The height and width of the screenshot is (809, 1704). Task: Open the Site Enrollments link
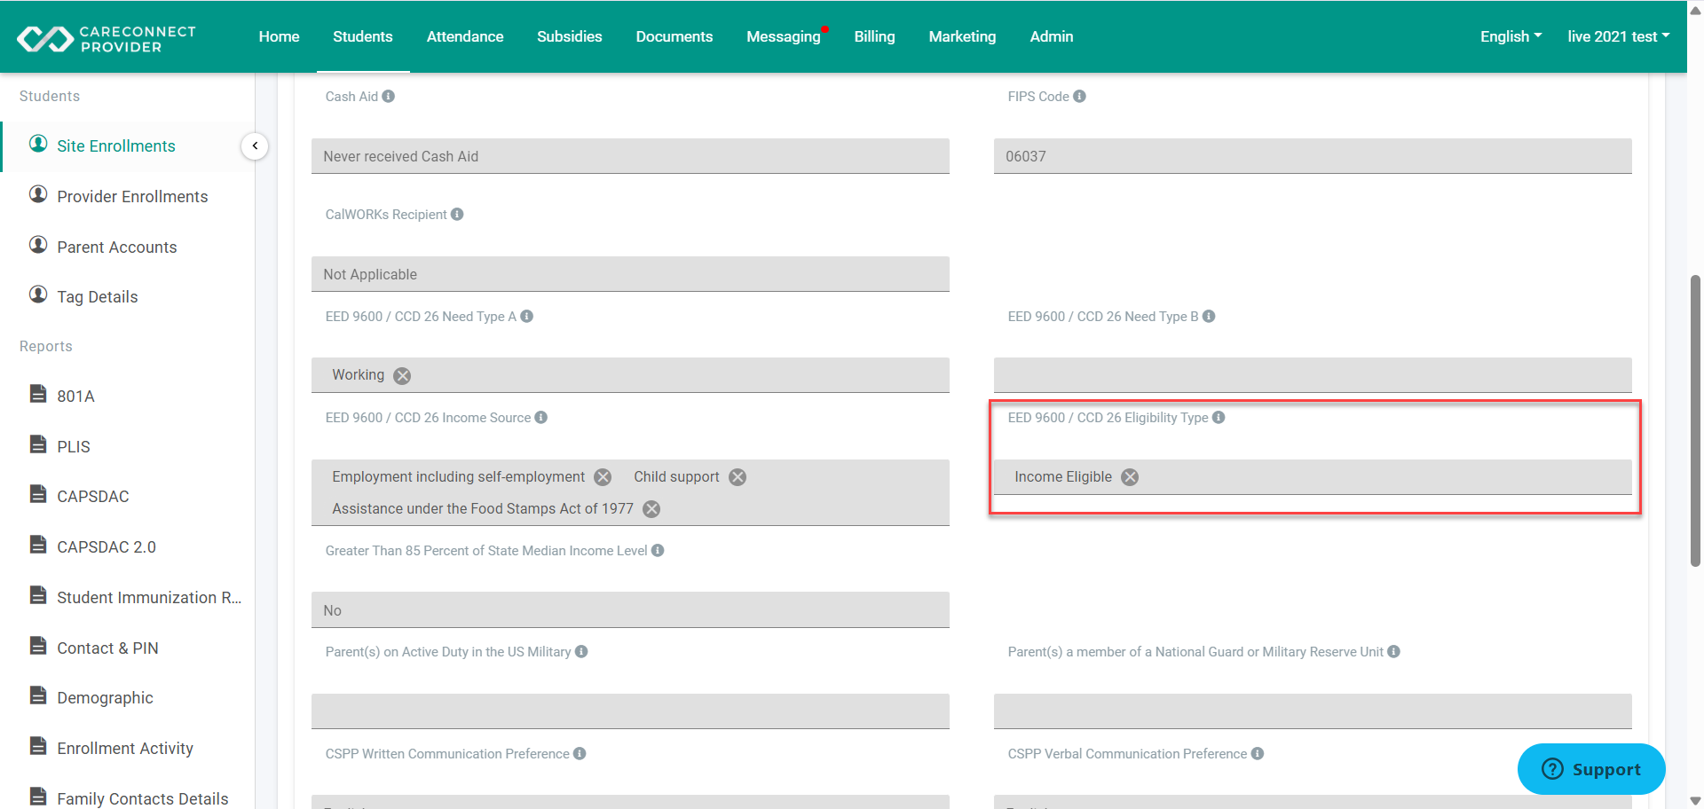pos(116,146)
